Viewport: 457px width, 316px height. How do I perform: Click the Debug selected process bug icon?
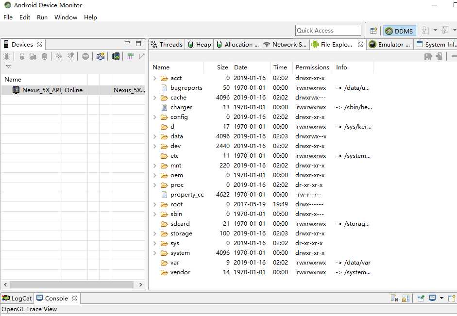(x=6, y=56)
